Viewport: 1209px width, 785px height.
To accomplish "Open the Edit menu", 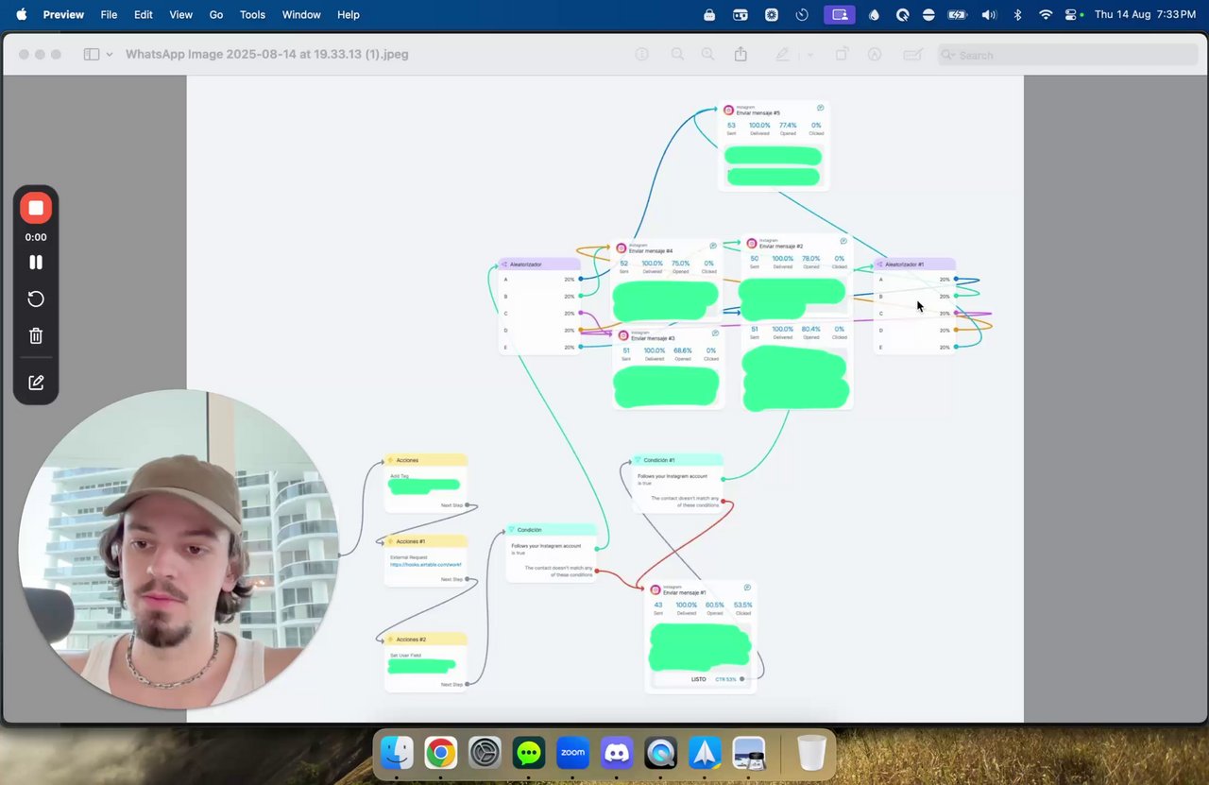I will [x=143, y=14].
